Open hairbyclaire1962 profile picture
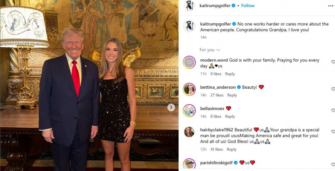Screen dimensions: 335x171 [x=189, y=132]
